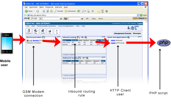Select the defaultout outbound route row

point(84,63)
